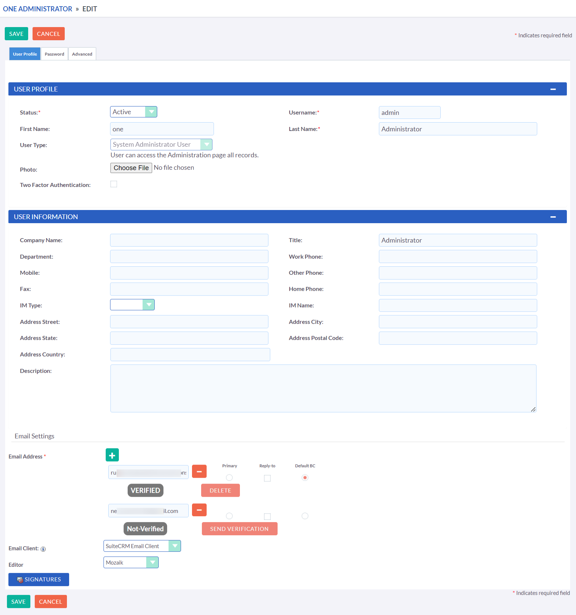Remove the second email address with minus icon
This screenshot has width=576, height=615.
point(199,510)
